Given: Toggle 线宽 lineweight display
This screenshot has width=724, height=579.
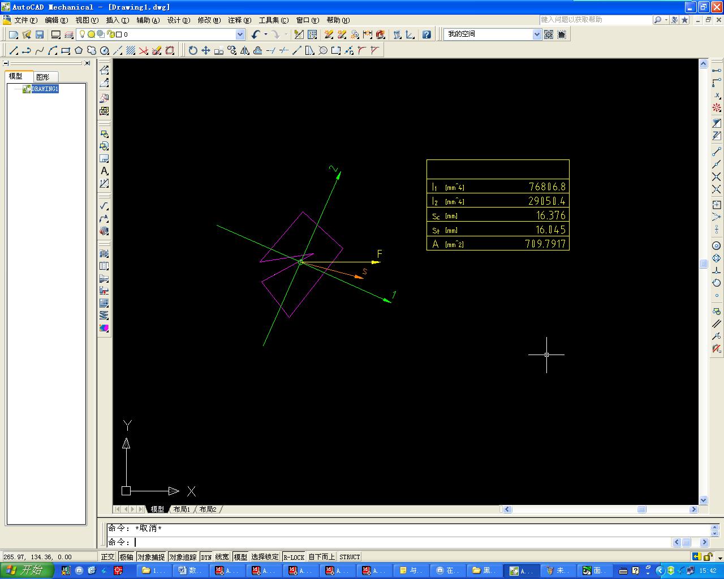Looking at the screenshot, I should [x=222, y=557].
